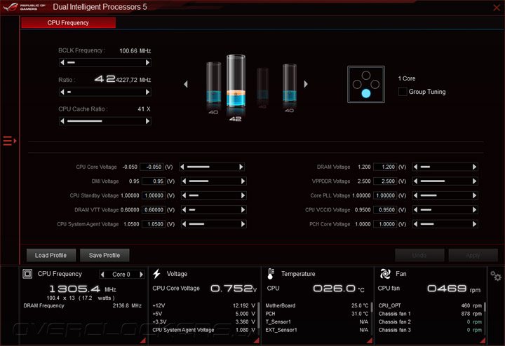Decrease CPU Ratio with left arrow
This screenshot has width=505, height=346.
[62, 92]
